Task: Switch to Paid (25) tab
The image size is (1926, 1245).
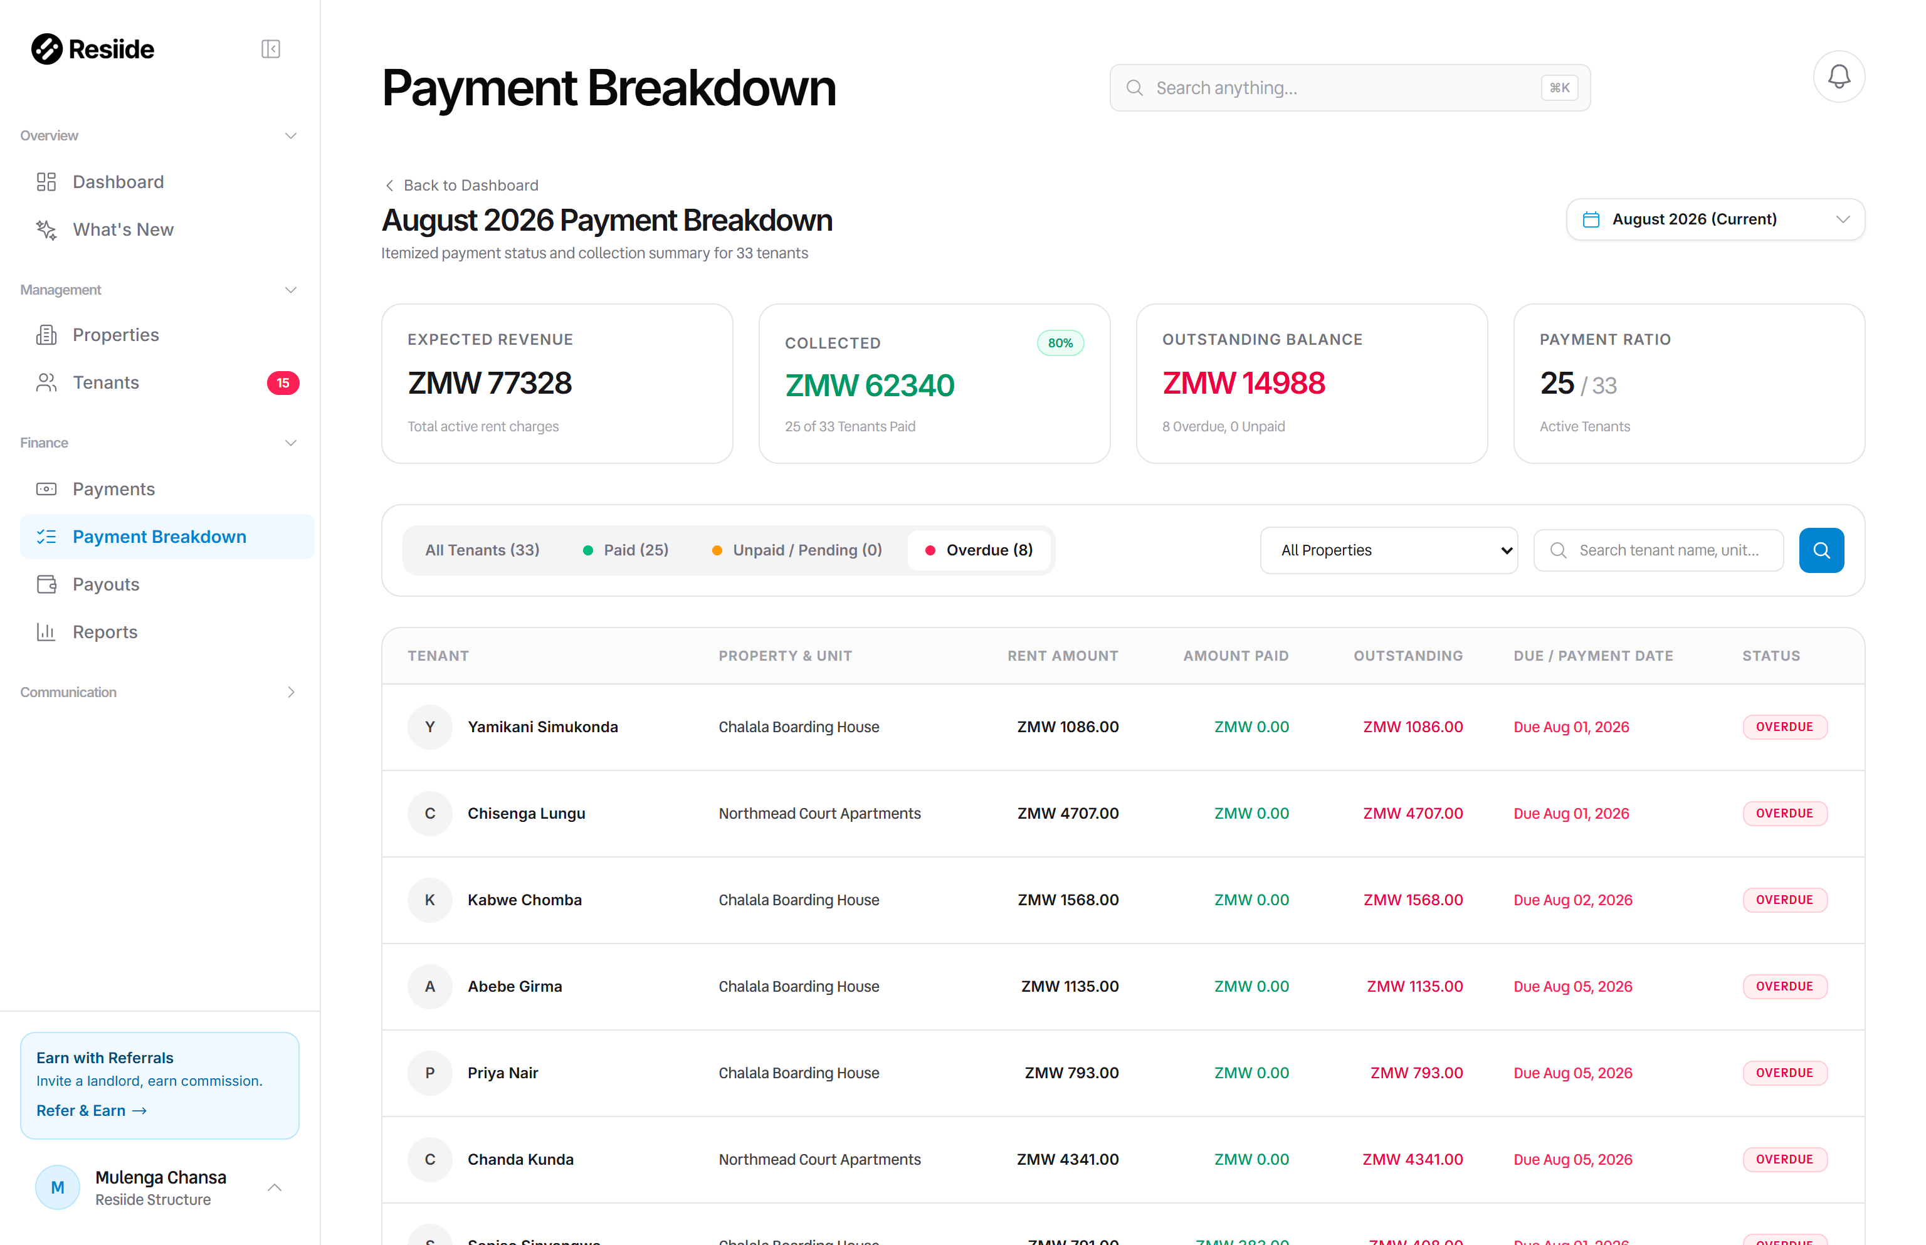Action: pyautogui.click(x=625, y=550)
